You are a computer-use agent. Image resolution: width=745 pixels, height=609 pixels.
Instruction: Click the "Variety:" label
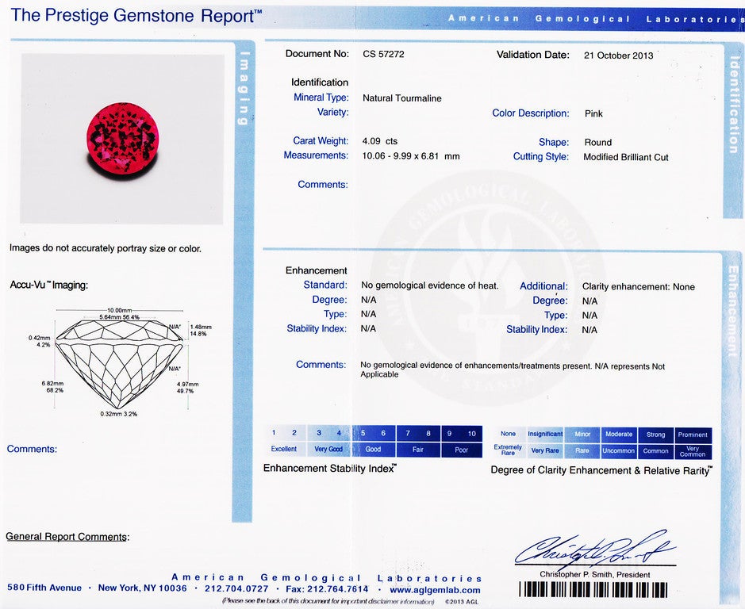[x=332, y=112]
